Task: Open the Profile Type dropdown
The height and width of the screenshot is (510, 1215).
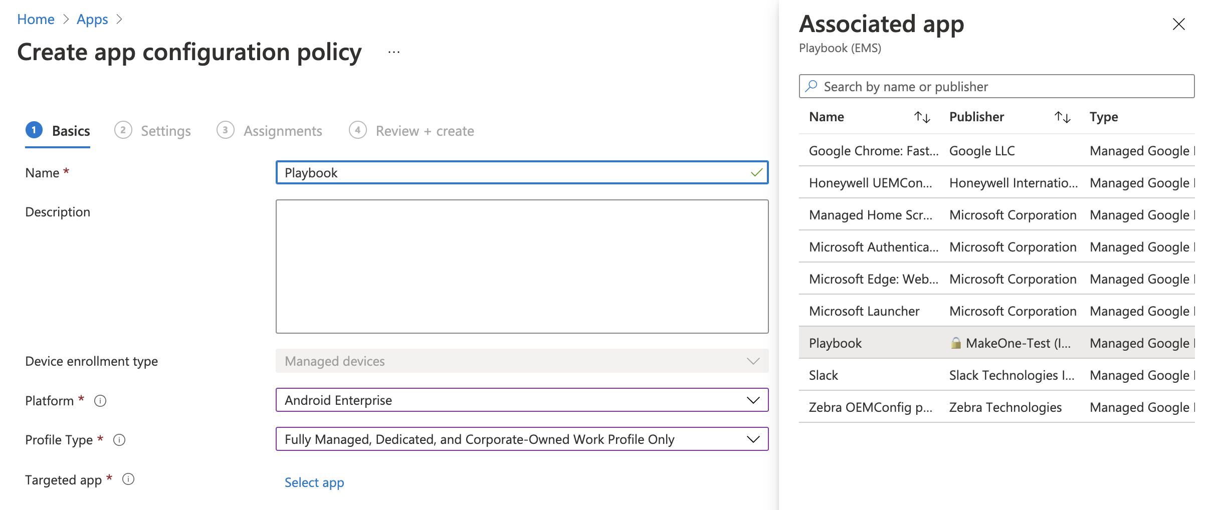Action: tap(522, 439)
